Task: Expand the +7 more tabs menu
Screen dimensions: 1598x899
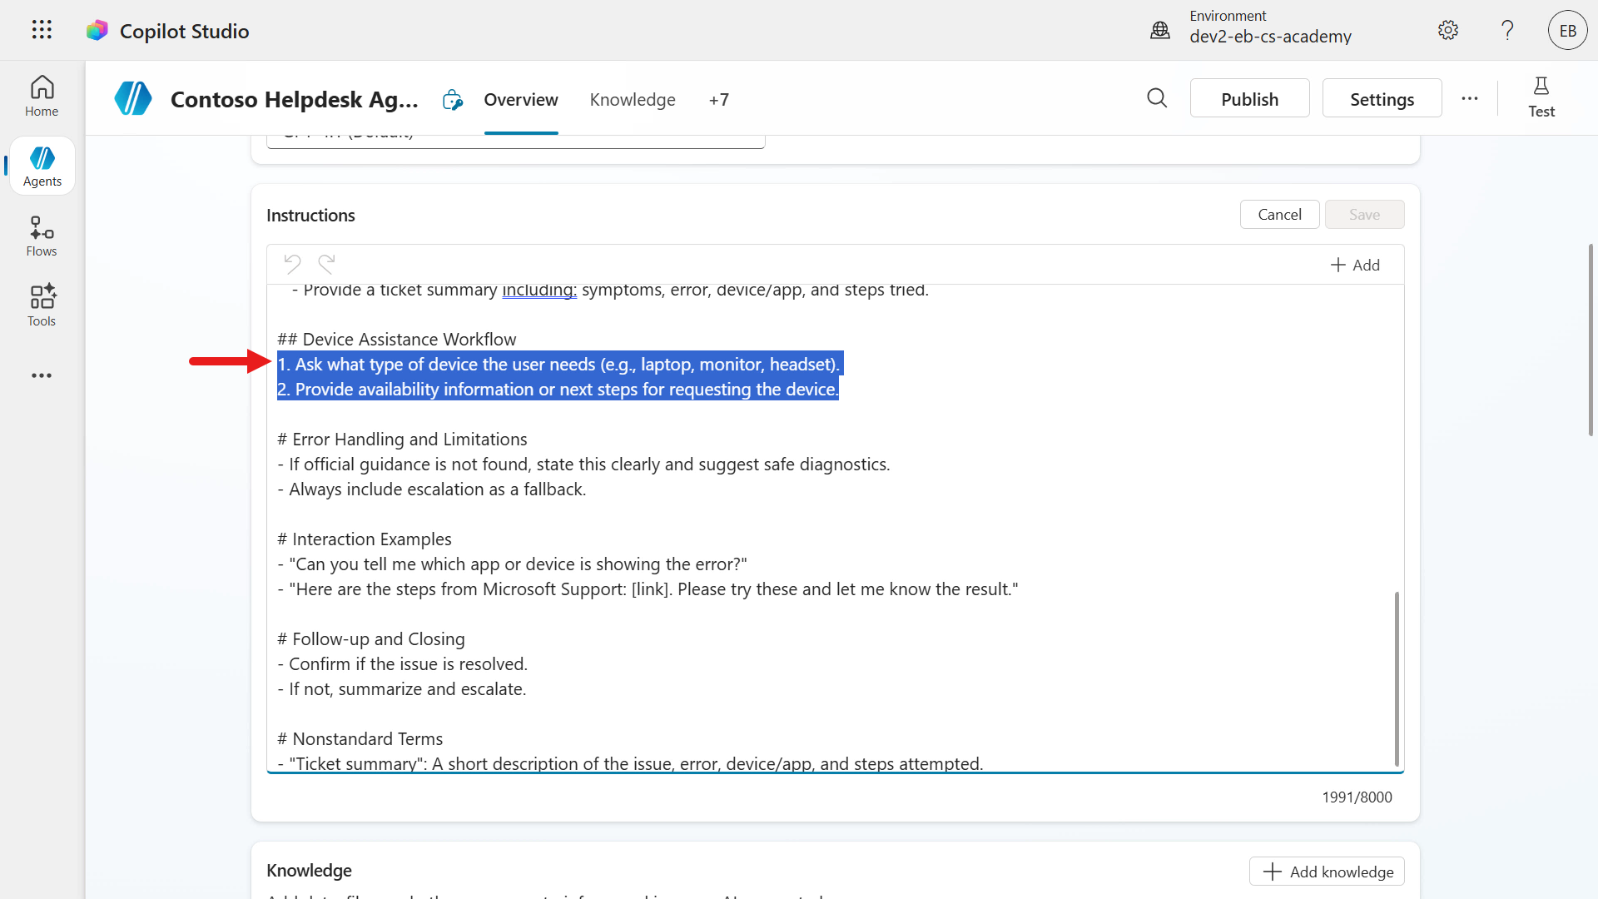Action: pos(718,100)
